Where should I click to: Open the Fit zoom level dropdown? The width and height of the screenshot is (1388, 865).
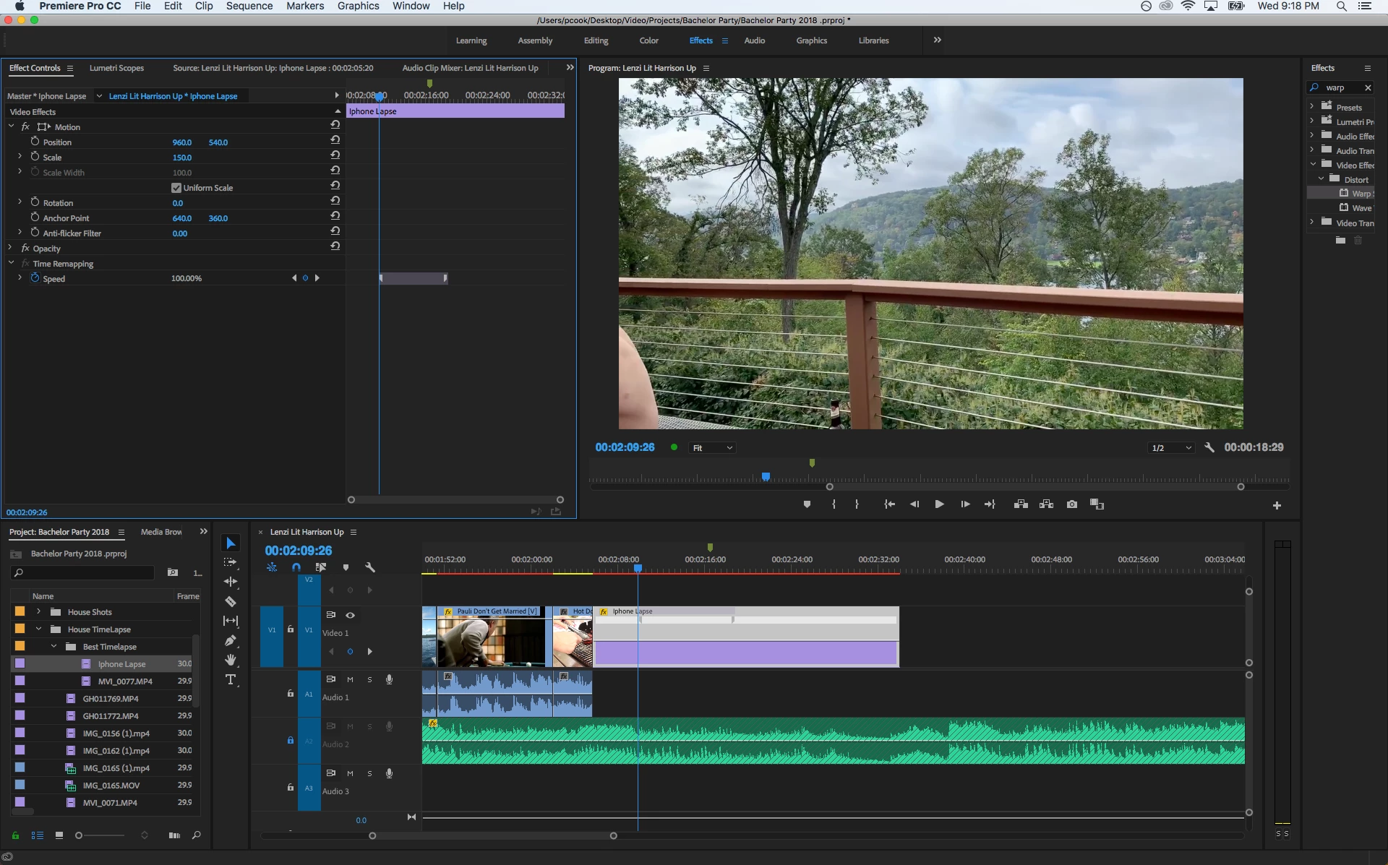point(713,448)
